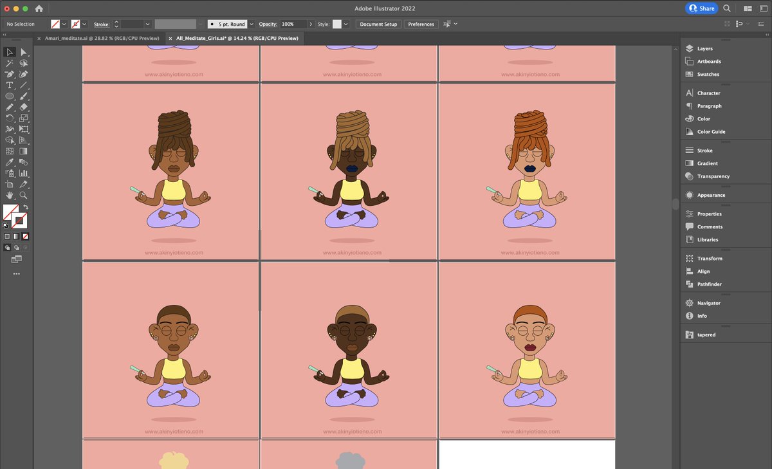Reset default fill and stroke
The image size is (772, 469).
(x=6, y=225)
